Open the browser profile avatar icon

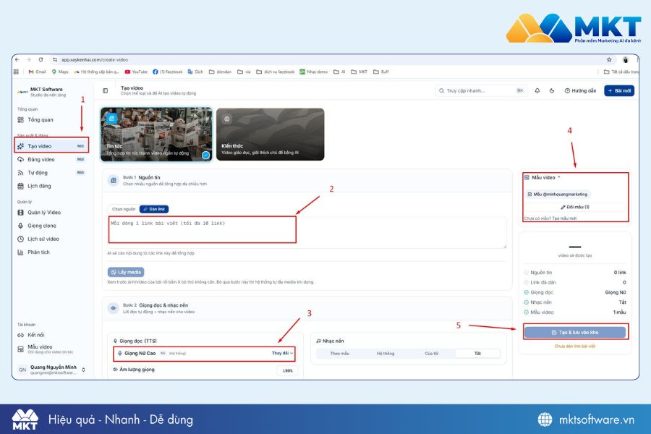point(625,60)
